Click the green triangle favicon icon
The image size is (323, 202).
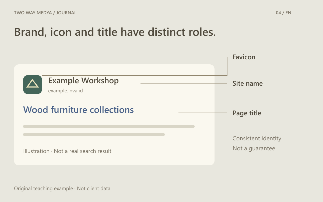[x=33, y=85]
